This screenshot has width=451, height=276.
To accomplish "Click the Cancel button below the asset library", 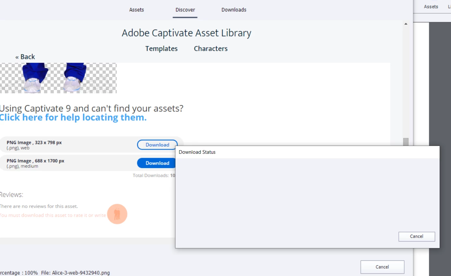I will click(x=382, y=267).
